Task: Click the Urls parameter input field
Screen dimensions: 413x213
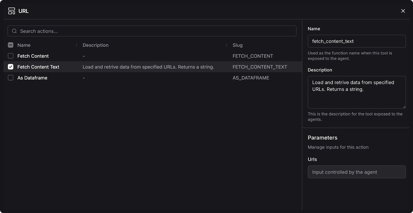Action: (x=356, y=172)
